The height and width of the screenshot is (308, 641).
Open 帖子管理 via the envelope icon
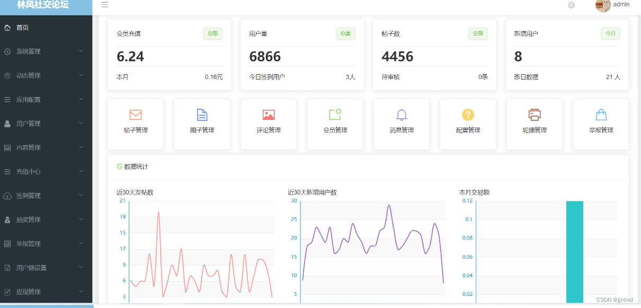tap(135, 115)
